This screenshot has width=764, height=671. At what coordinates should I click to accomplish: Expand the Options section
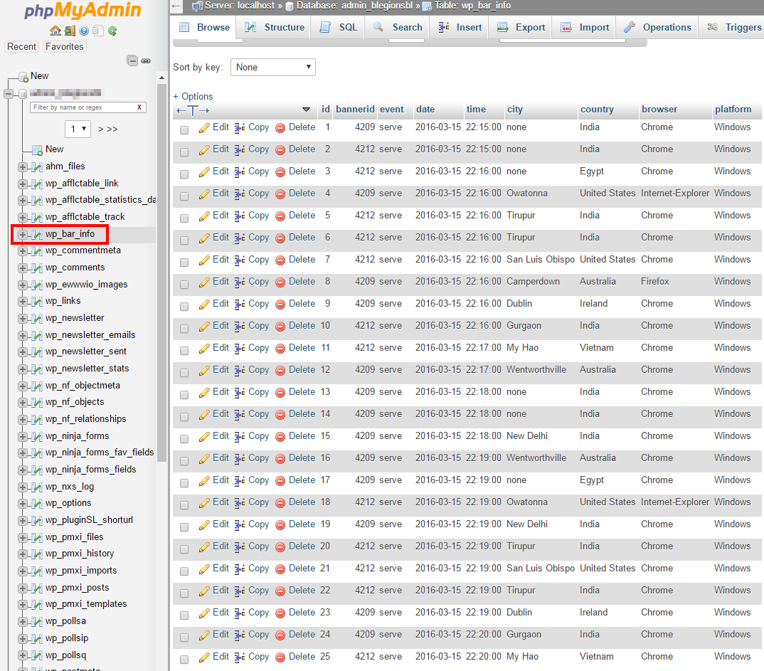click(x=192, y=96)
